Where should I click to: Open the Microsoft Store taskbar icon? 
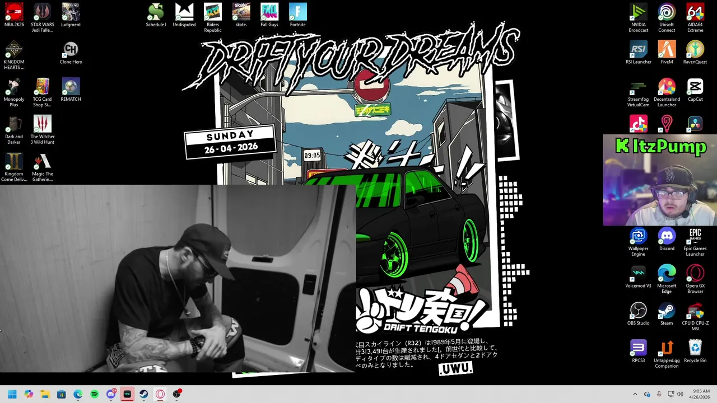[62, 394]
